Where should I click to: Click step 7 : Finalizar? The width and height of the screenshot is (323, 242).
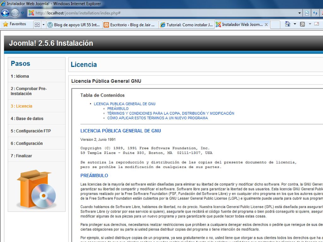click(x=37, y=156)
